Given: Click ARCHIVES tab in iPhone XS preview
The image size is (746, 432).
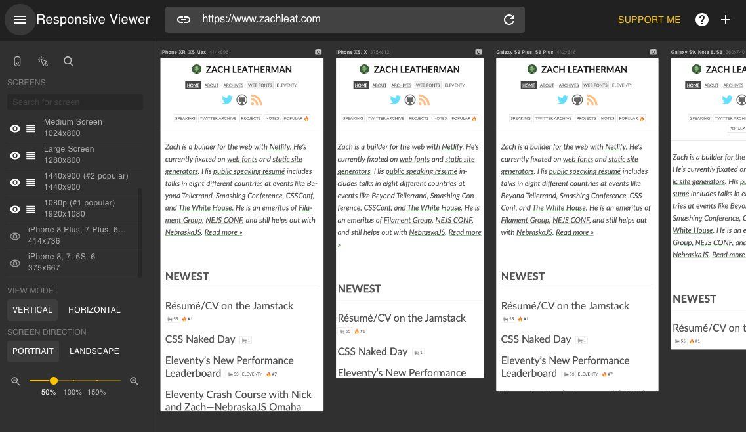Looking at the screenshot, I should pos(401,85).
